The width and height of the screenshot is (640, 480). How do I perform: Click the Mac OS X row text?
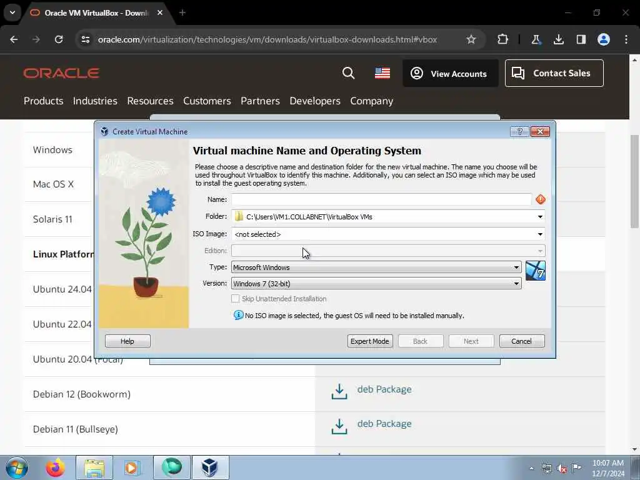54,184
